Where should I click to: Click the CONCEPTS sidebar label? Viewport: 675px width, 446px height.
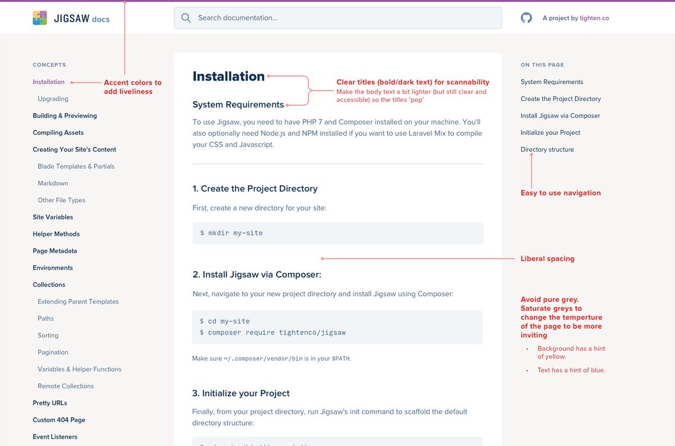[x=49, y=65]
